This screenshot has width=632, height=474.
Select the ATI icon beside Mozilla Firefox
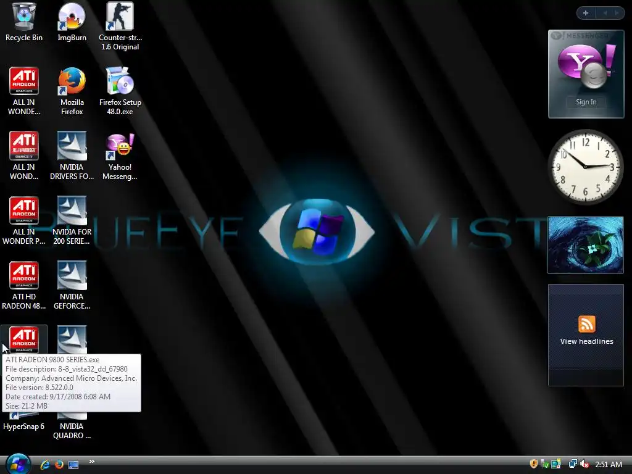[x=24, y=81]
